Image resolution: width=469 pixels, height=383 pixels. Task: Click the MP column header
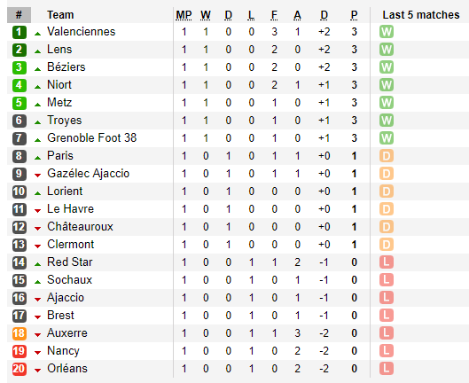pyautogui.click(x=184, y=15)
